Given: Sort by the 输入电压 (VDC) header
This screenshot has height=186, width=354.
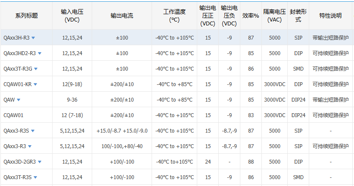Looking at the screenshot, I should [x=72, y=16].
